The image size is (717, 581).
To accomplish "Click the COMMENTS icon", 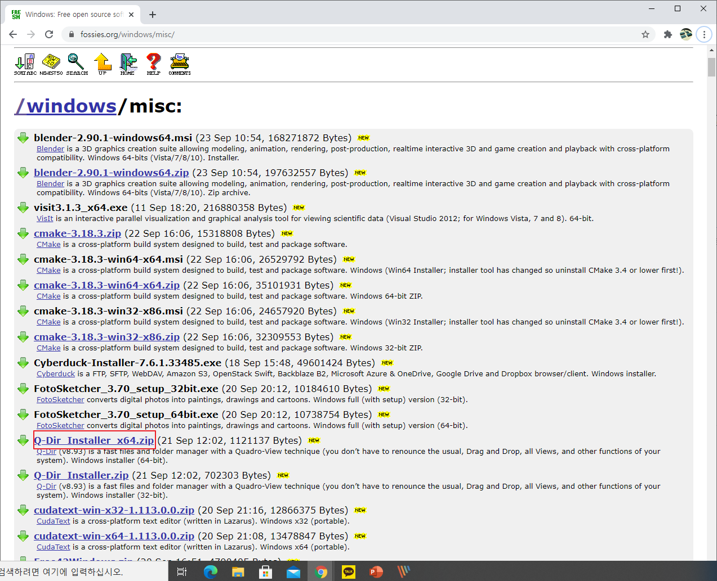I will pyautogui.click(x=180, y=64).
